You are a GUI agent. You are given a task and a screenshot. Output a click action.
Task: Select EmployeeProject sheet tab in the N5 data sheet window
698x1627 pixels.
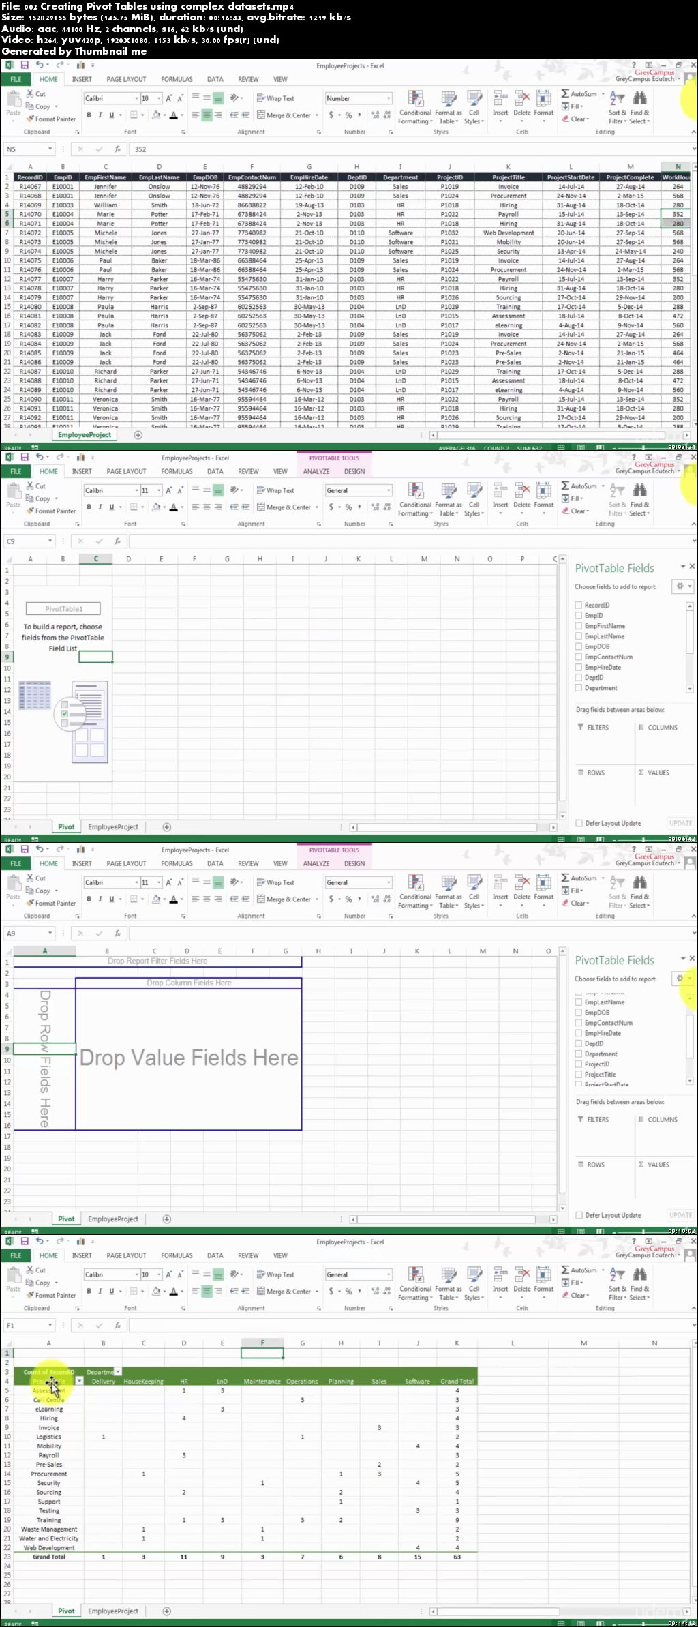coord(85,434)
